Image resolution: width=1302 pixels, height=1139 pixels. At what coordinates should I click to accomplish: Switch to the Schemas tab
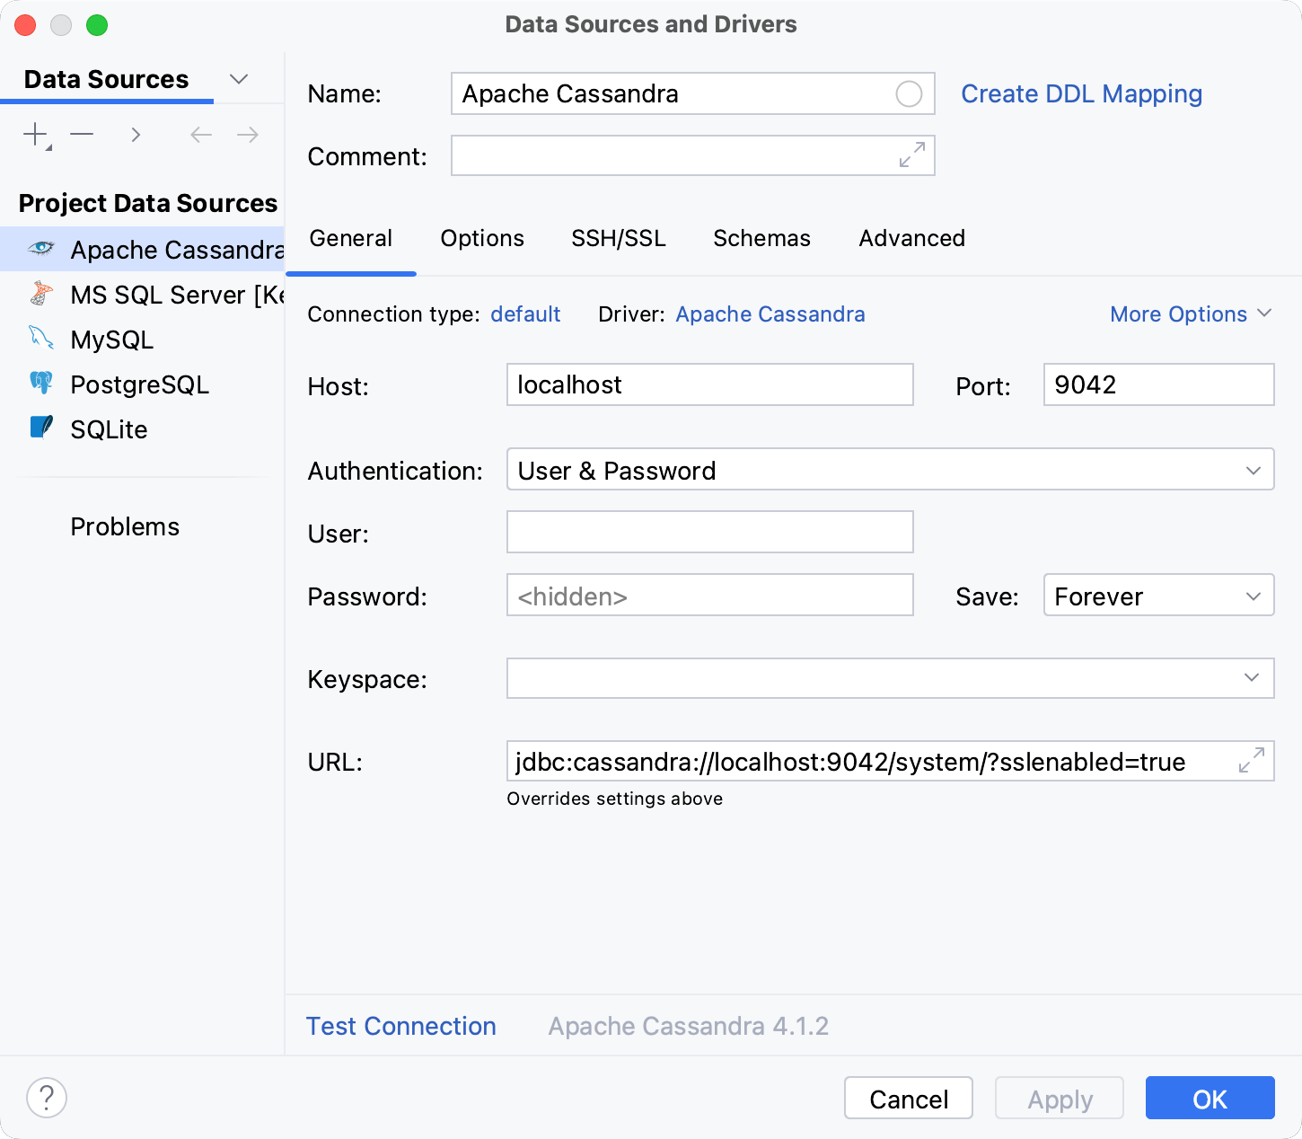pyautogui.click(x=761, y=238)
